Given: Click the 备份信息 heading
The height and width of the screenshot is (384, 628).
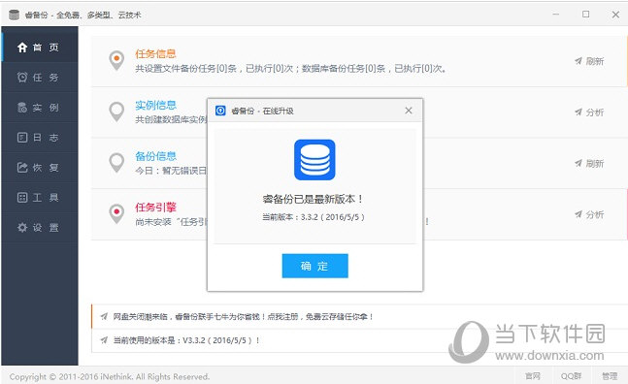Looking at the screenshot, I should pyautogui.click(x=155, y=156).
